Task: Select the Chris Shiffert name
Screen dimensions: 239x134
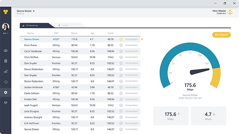Action: (31, 57)
